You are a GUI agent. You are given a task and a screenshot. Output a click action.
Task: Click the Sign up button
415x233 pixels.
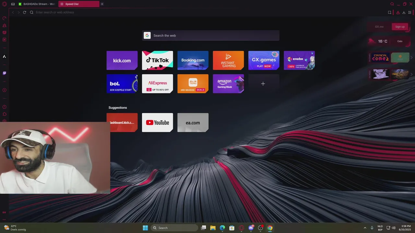coord(400,27)
